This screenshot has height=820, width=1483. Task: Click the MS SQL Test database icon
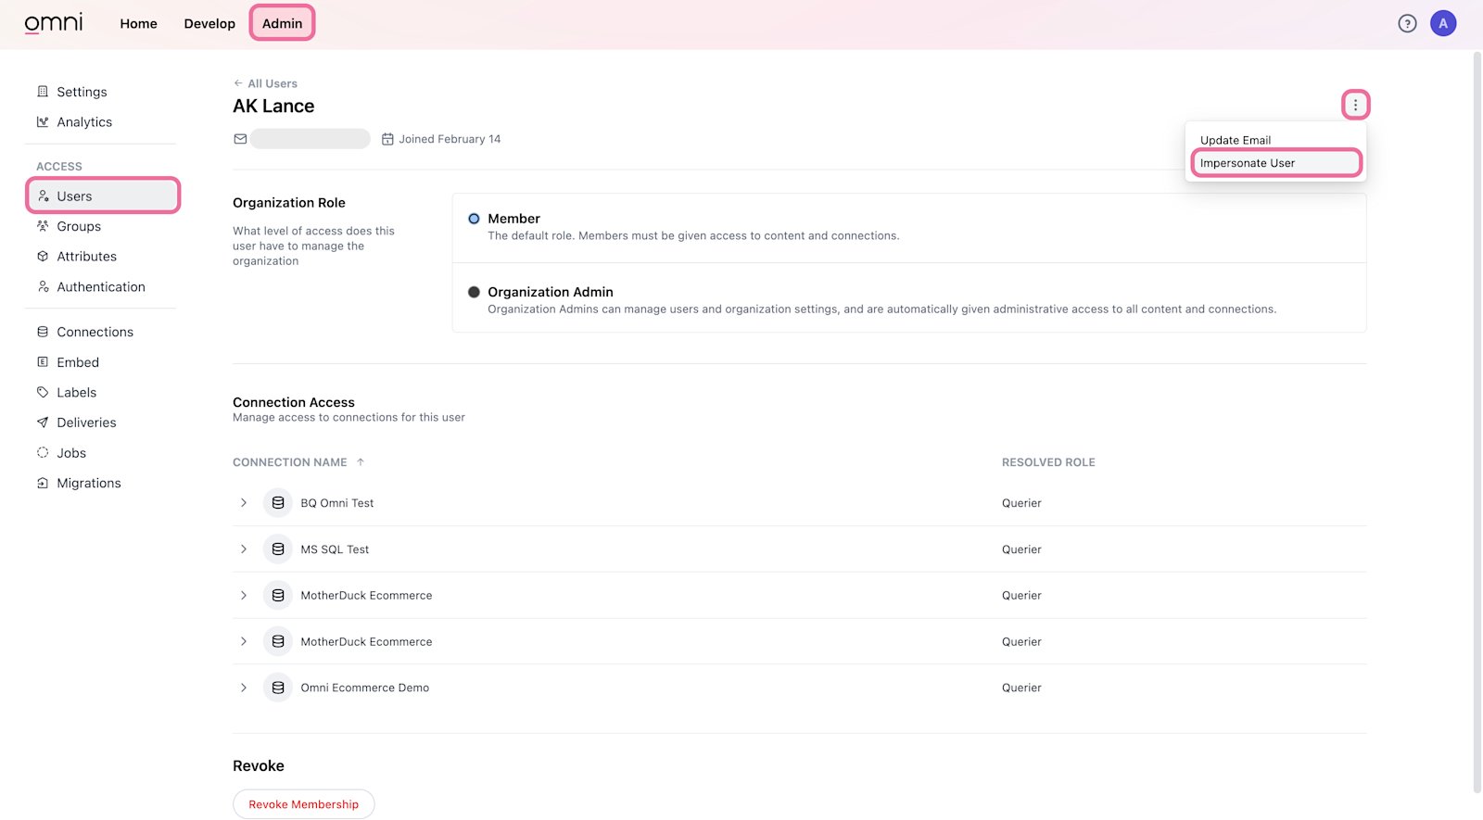point(278,549)
